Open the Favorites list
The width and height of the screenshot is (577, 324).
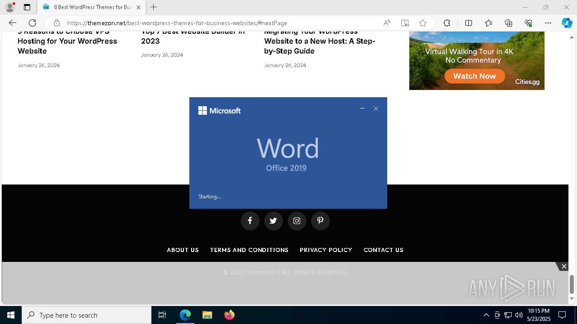[x=489, y=23]
